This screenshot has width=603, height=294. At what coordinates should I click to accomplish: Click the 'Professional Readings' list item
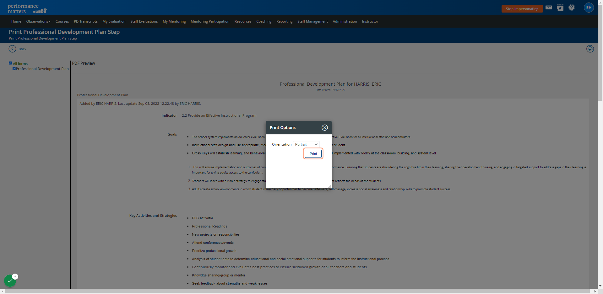[x=209, y=226]
